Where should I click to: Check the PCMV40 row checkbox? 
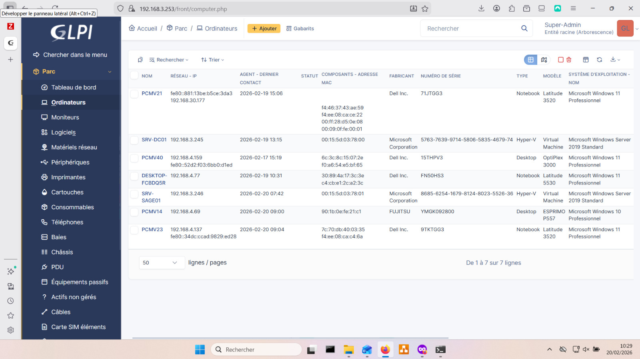(x=134, y=158)
